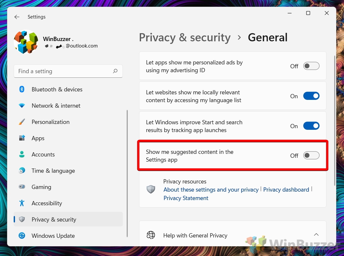Click the Time & language clock icon
Viewport: 344px width, 256px height.
pyautogui.click(x=22, y=171)
